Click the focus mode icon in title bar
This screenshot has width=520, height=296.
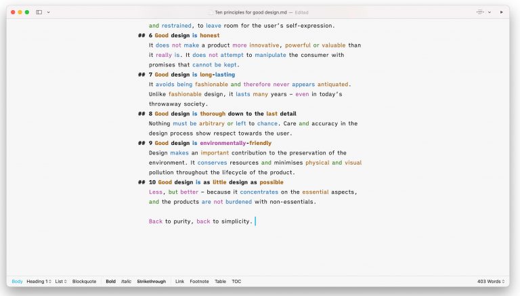(x=480, y=12)
